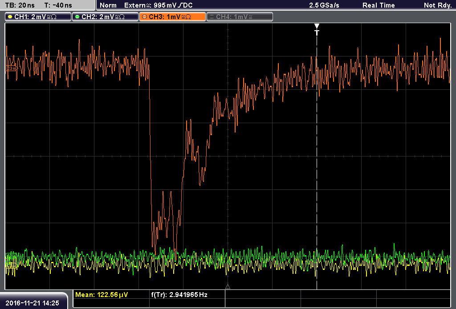The image size is (456, 309).
Task: Select the yellow C1 ground level marker
Action: click(x=11, y=265)
